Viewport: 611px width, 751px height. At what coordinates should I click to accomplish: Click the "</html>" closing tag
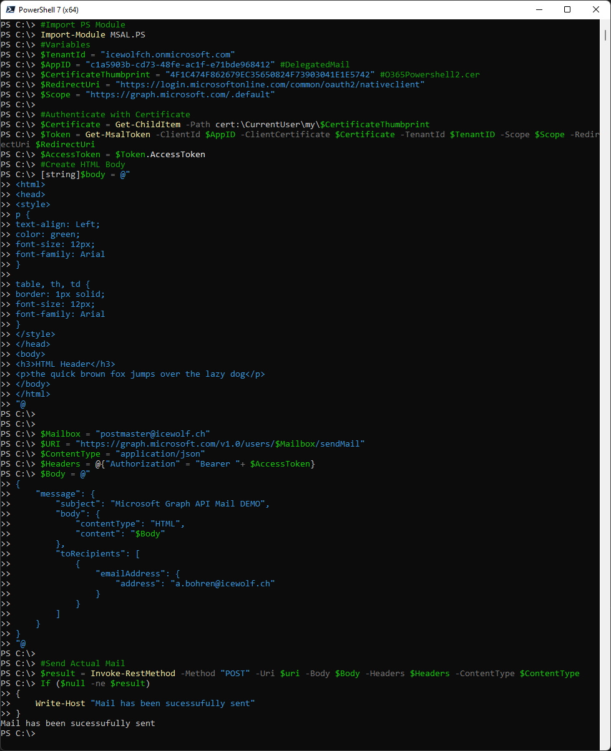[x=33, y=394]
